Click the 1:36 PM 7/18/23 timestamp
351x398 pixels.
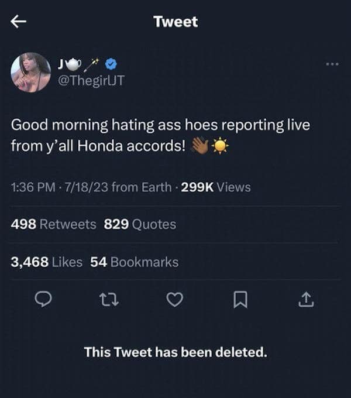(x=64, y=187)
